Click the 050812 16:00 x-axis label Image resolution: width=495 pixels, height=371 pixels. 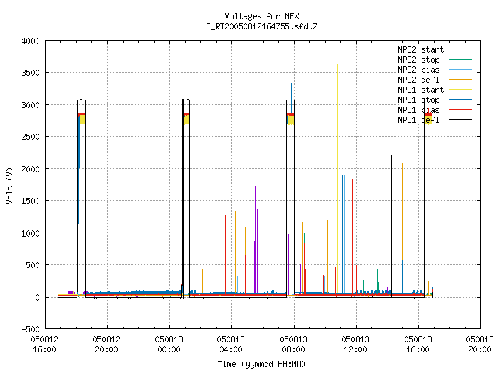(45, 345)
